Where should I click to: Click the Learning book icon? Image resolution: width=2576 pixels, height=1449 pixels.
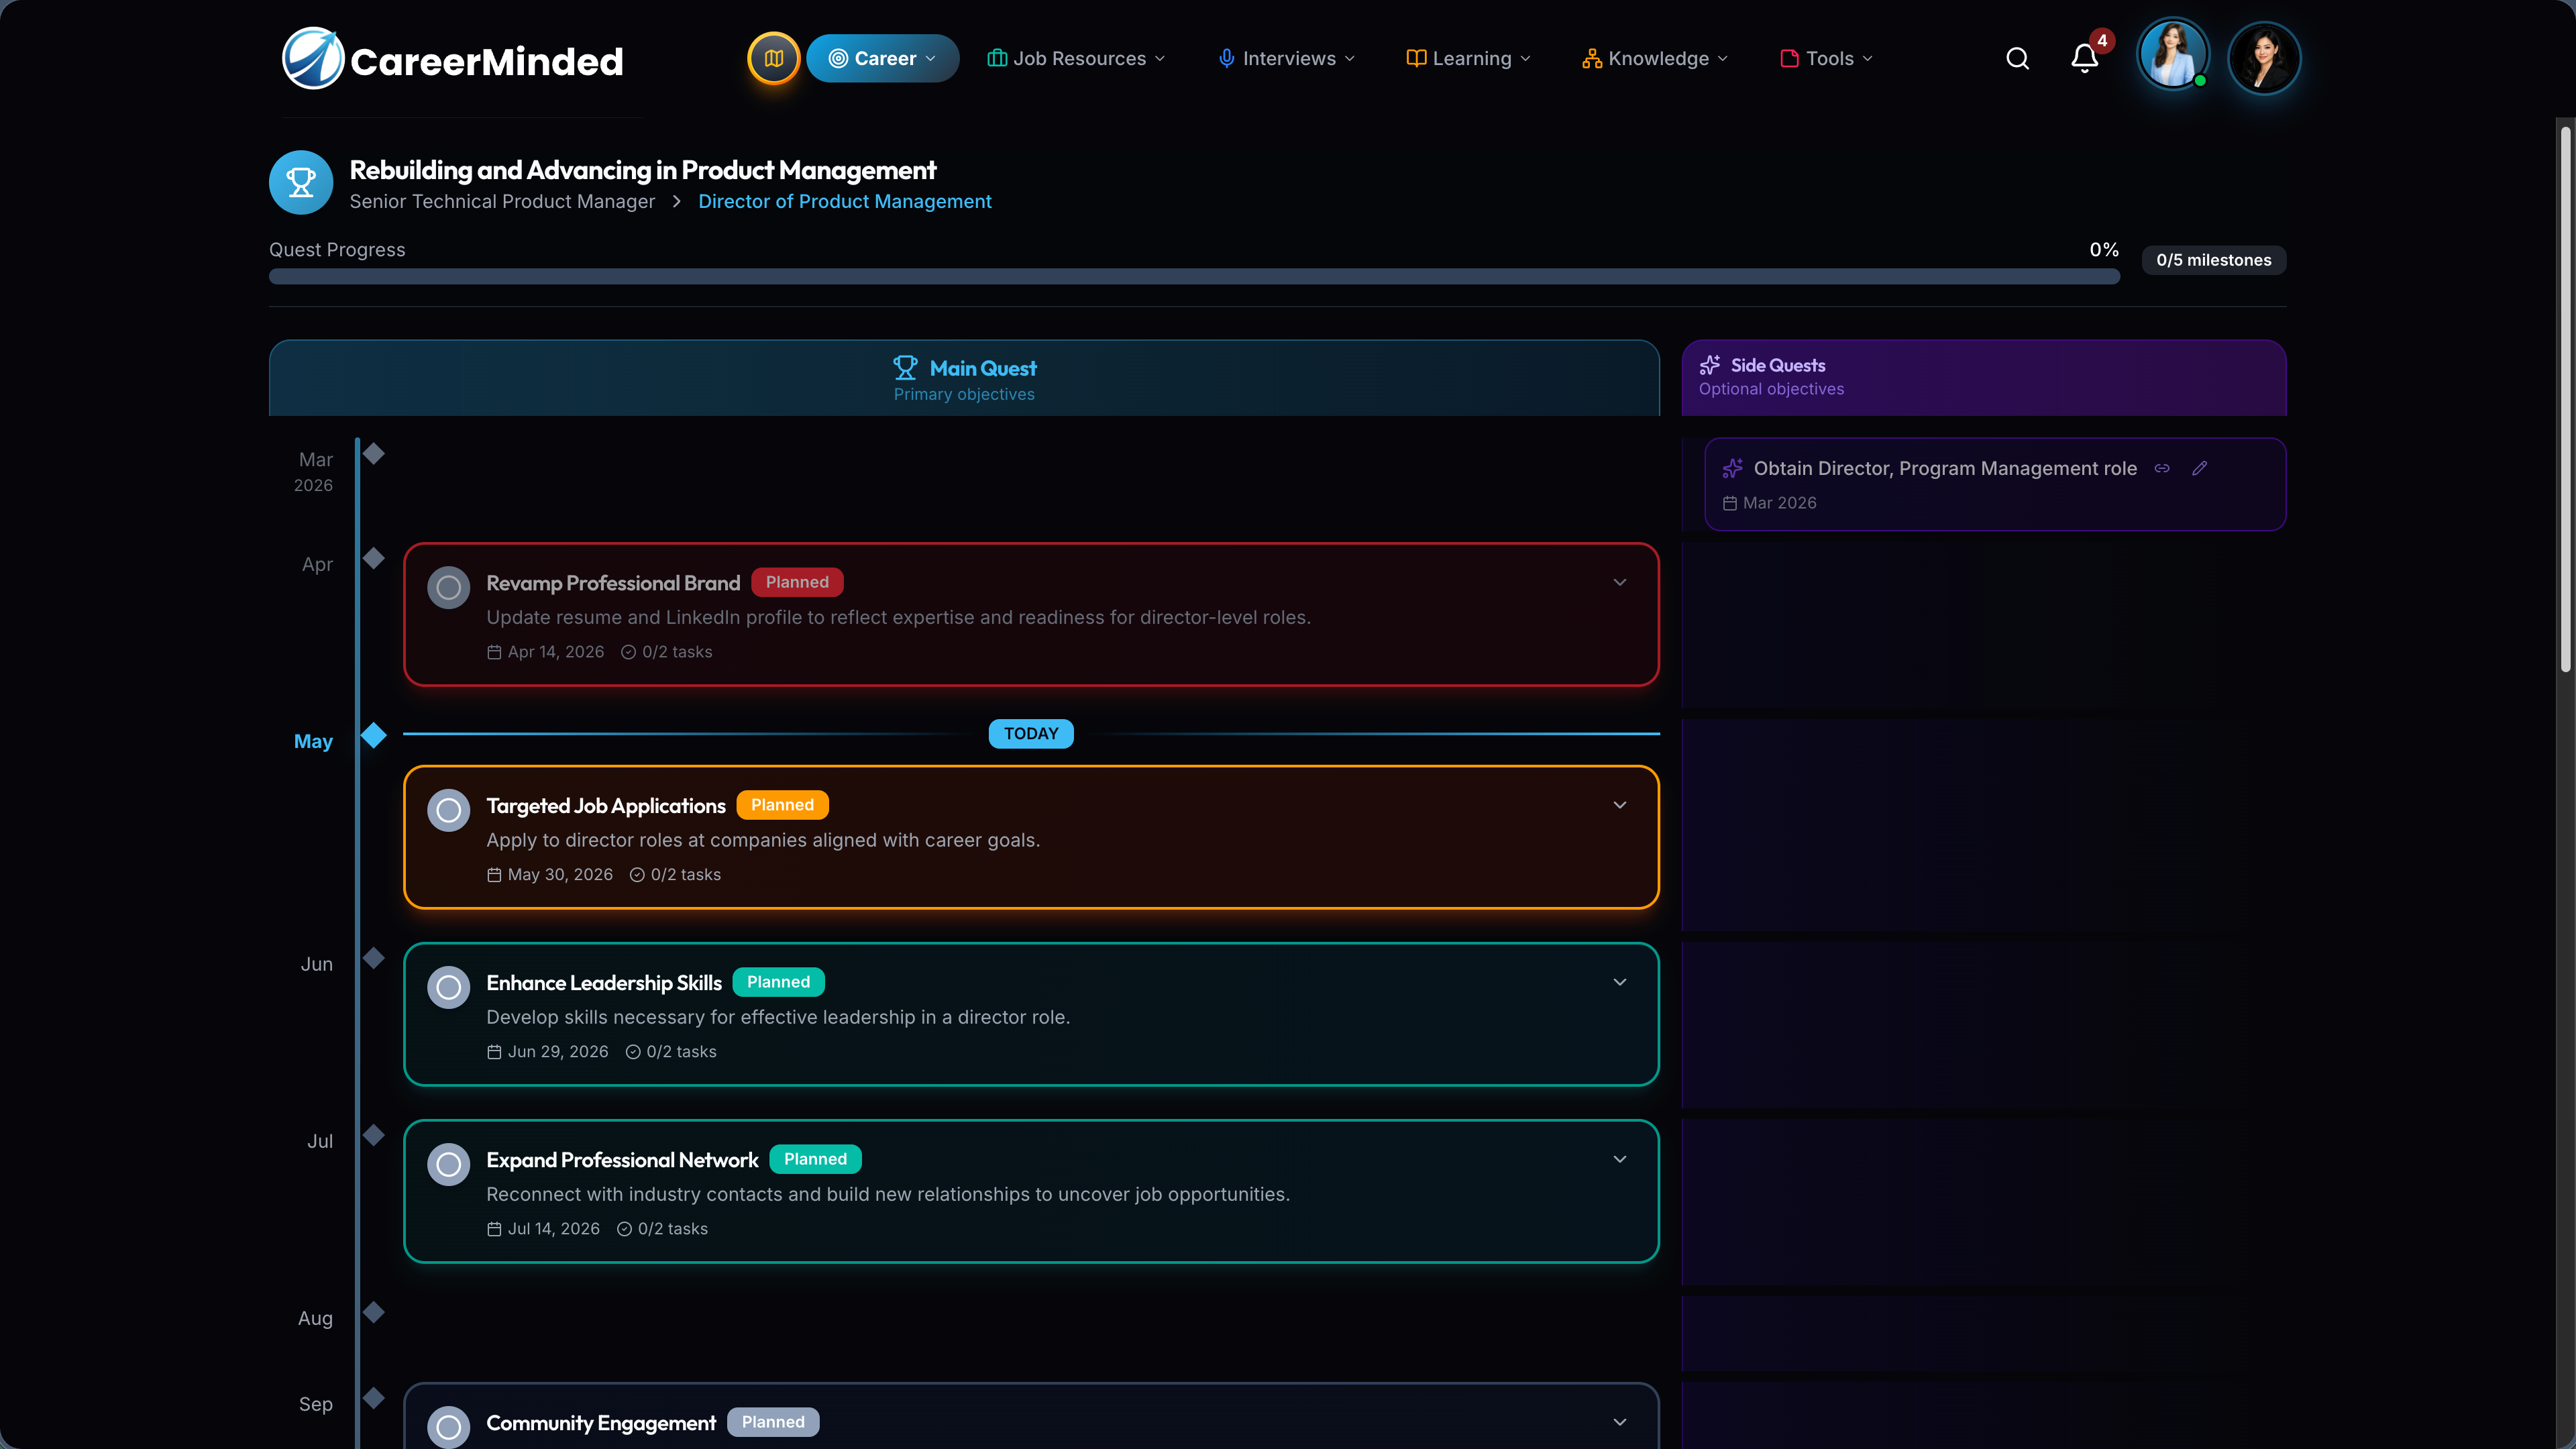(x=1416, y=58)
